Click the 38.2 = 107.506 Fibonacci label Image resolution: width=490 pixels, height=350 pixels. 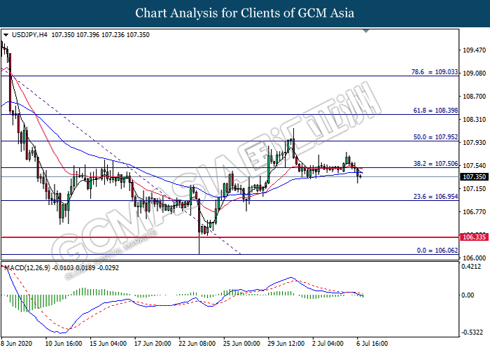pos(435,163)
